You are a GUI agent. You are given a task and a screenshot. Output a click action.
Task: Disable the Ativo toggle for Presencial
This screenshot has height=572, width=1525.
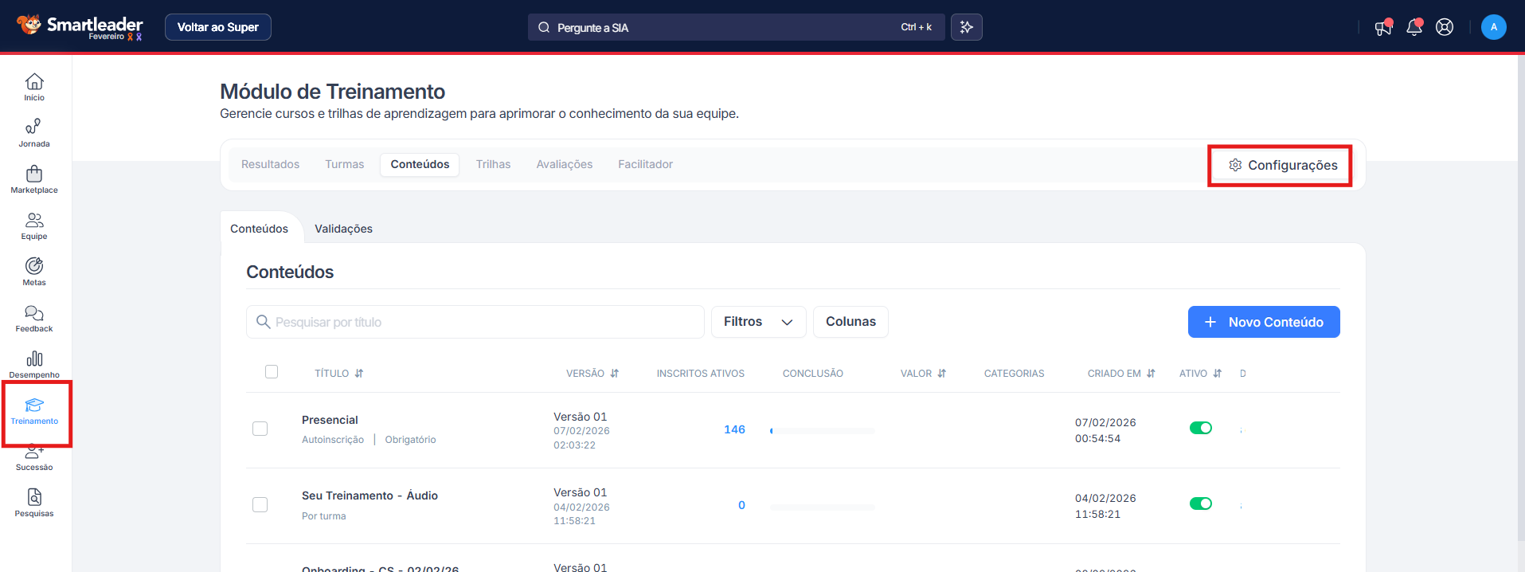(x=1200, y=429)
